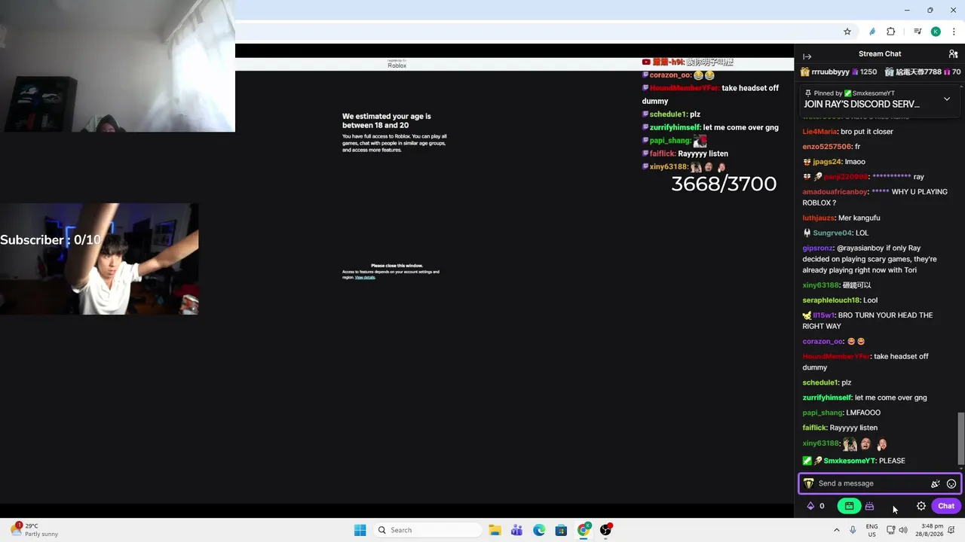Click username SmxkesomeYT saying PLEASE
The height and width of the screenshot is (542, 965).
[x=849, y=461]
